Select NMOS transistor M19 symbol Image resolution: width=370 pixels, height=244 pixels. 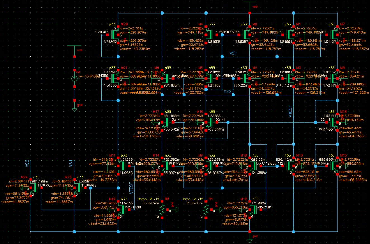122,210
